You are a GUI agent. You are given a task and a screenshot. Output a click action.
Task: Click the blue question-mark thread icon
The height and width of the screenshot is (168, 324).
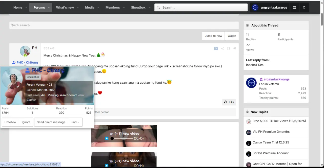(216, 48)
